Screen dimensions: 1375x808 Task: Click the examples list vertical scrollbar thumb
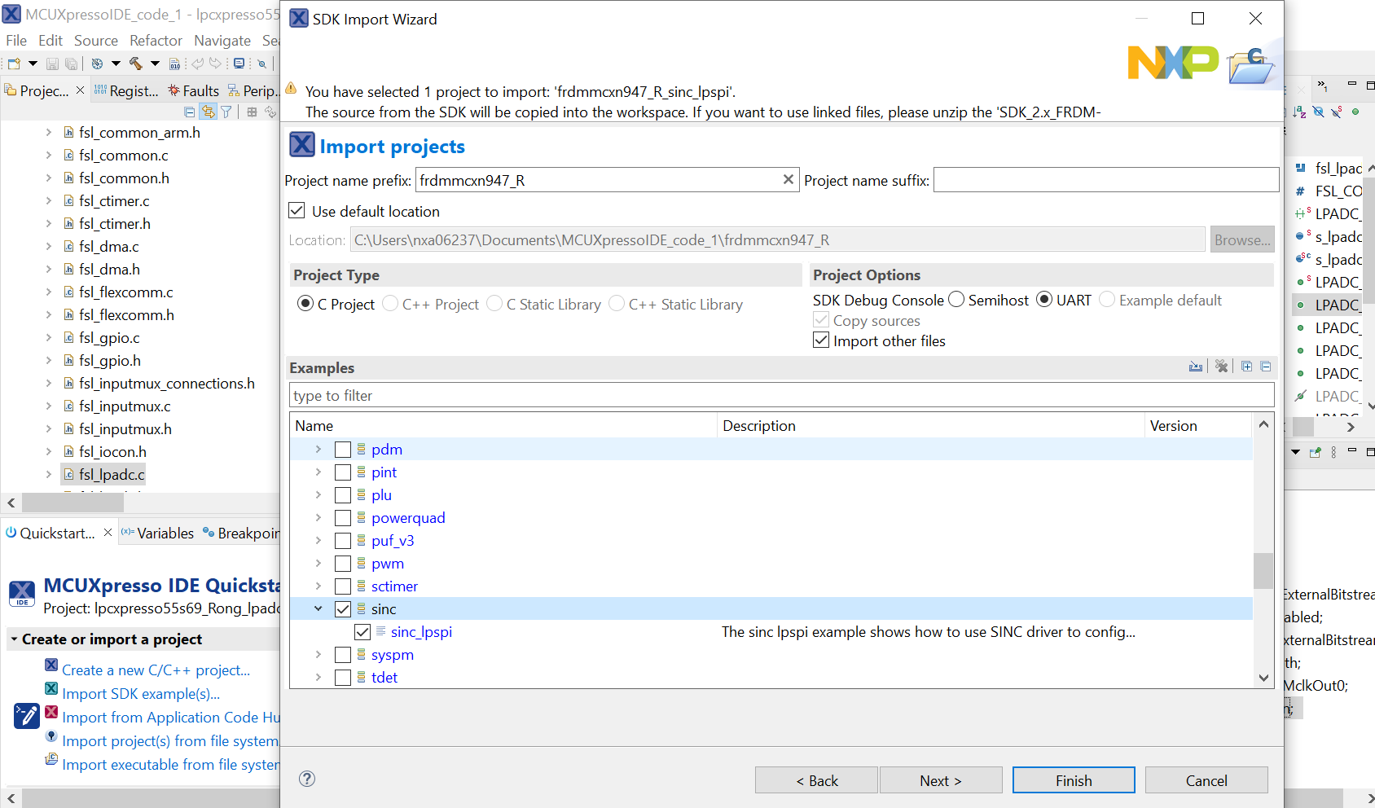pyautogui.click(x=1263, y=570)
